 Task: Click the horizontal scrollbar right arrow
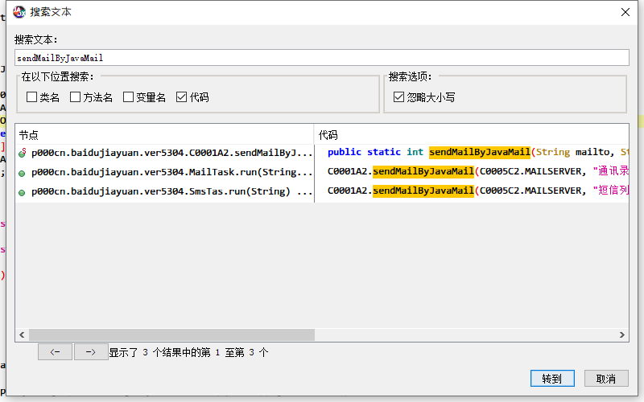click(622, 334)
